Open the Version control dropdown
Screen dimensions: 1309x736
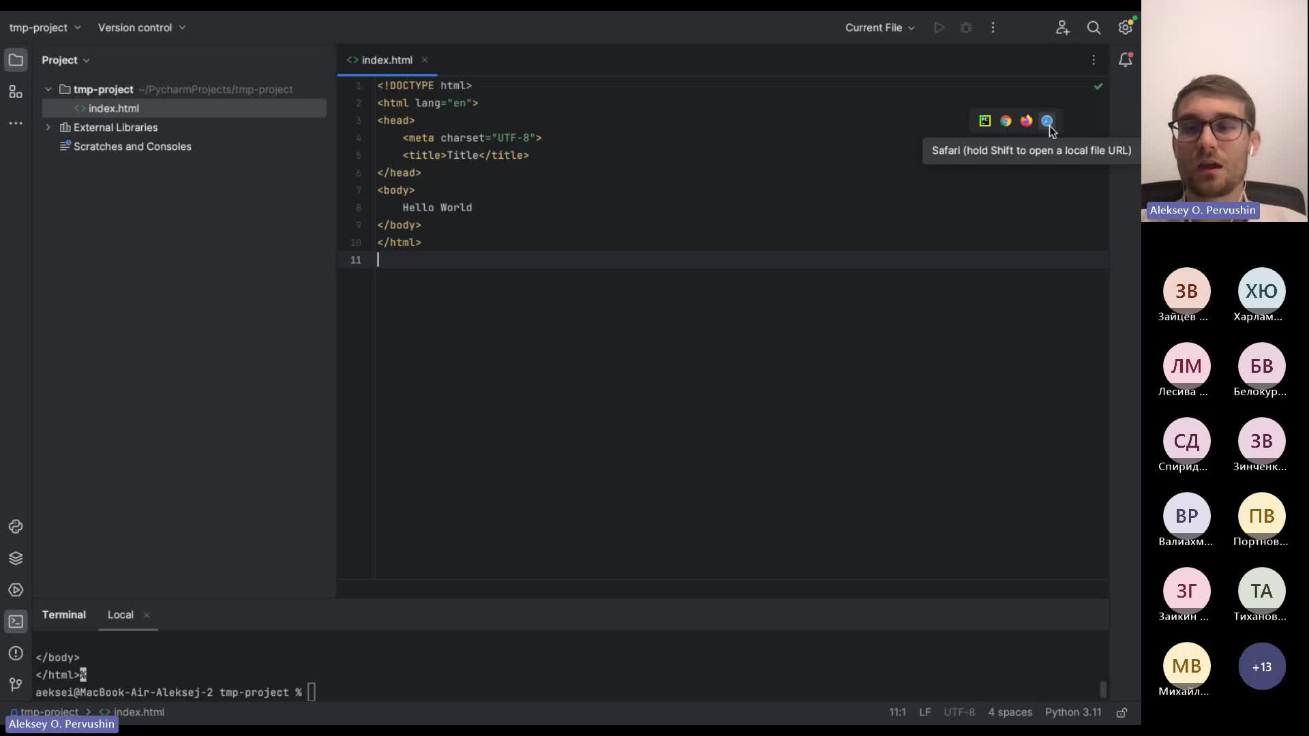pyautogui.click(x=141, y=28)
